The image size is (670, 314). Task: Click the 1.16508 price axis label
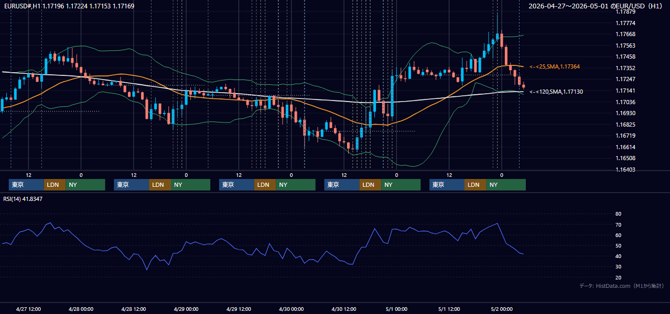click(625, 158)
